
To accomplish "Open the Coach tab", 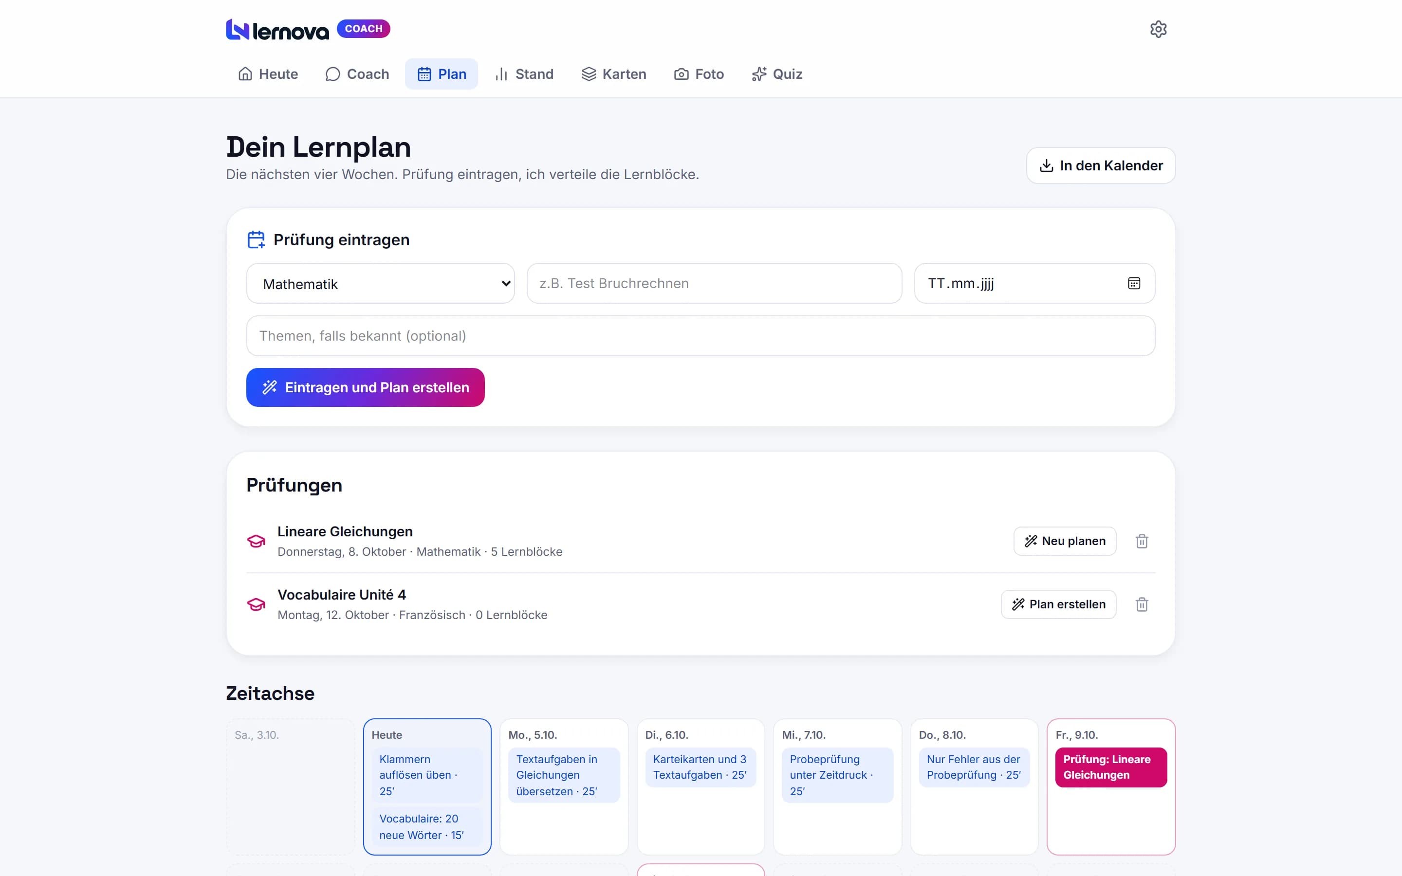I will point(357,74).
